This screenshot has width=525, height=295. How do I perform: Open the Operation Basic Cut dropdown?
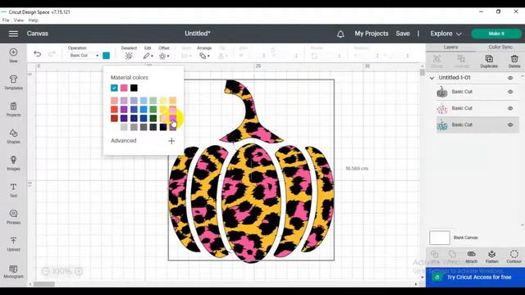[x=84, y=55]
